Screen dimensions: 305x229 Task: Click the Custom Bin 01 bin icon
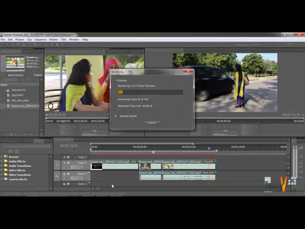click(x=6, y=179)
